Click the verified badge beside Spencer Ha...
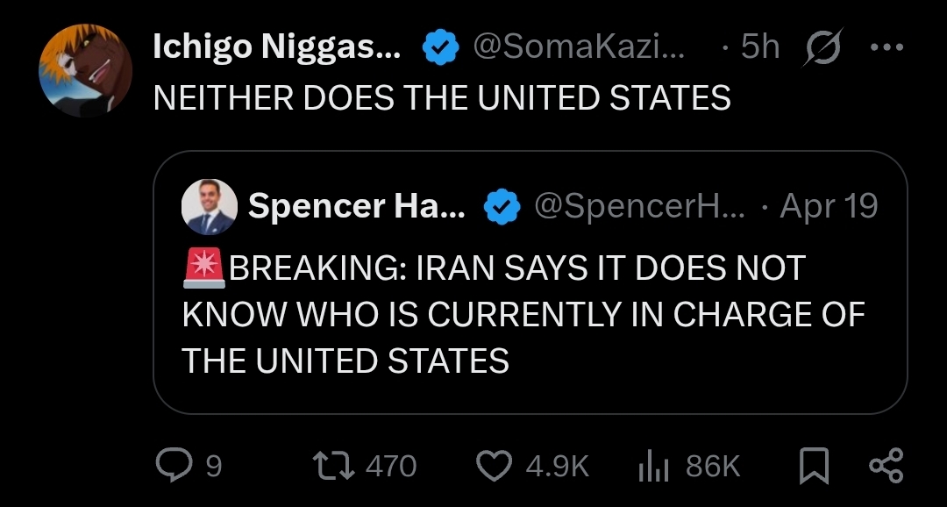Image resolution: width=947 pixels, height=507 pixels. (x=502, y=208)
